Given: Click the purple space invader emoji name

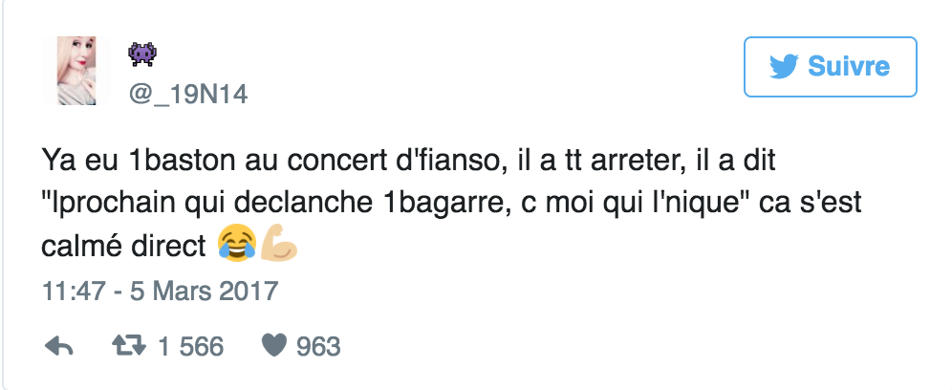Looking at the screenshot, I should click(141, 55).
